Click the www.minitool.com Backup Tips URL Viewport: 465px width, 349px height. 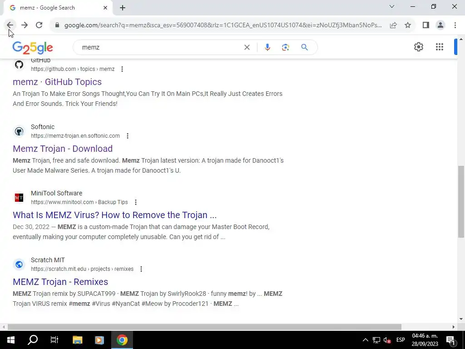click(x=79, y=202)
